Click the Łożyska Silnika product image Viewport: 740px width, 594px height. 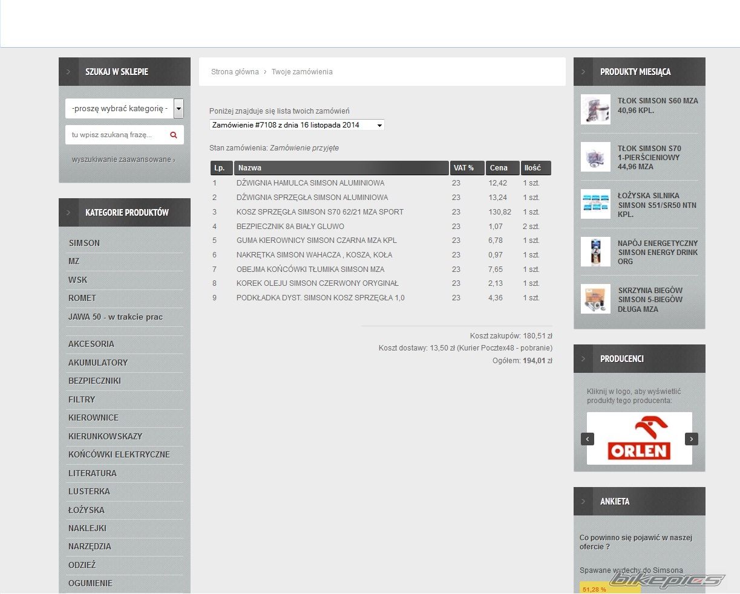coord(595,204)
